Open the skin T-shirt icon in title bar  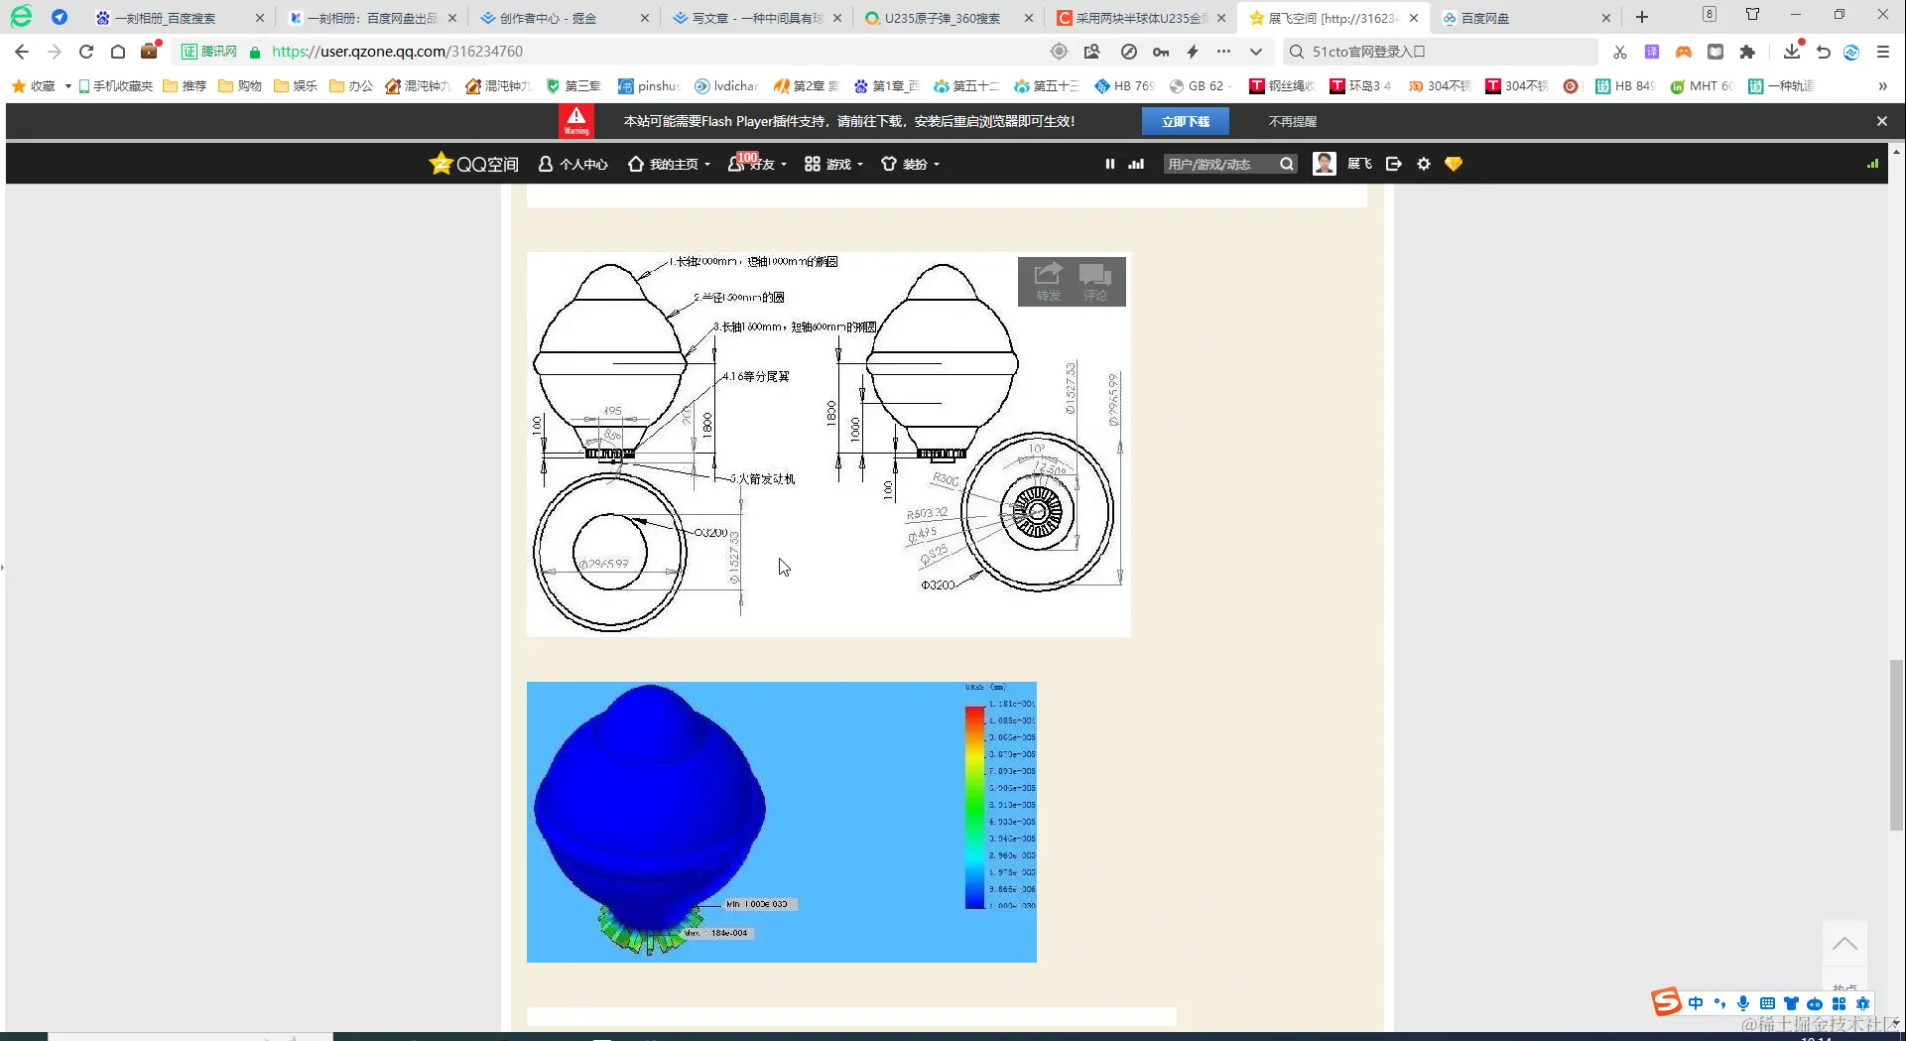1753,15
